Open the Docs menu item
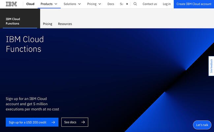The image size is (214, 132). (x=111, y=4)
